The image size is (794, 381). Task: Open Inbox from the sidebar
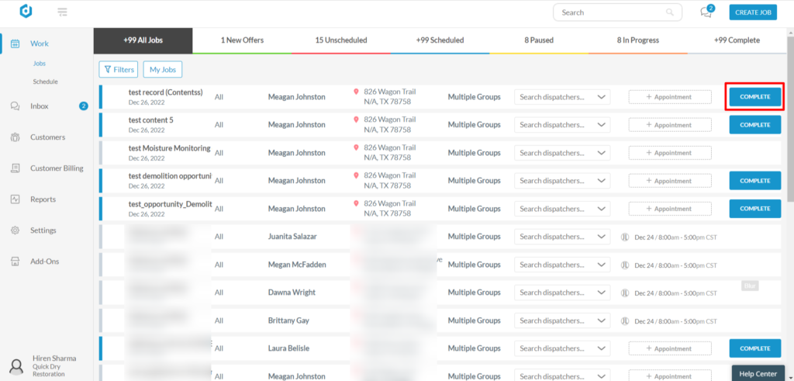[x=39, y=106]
